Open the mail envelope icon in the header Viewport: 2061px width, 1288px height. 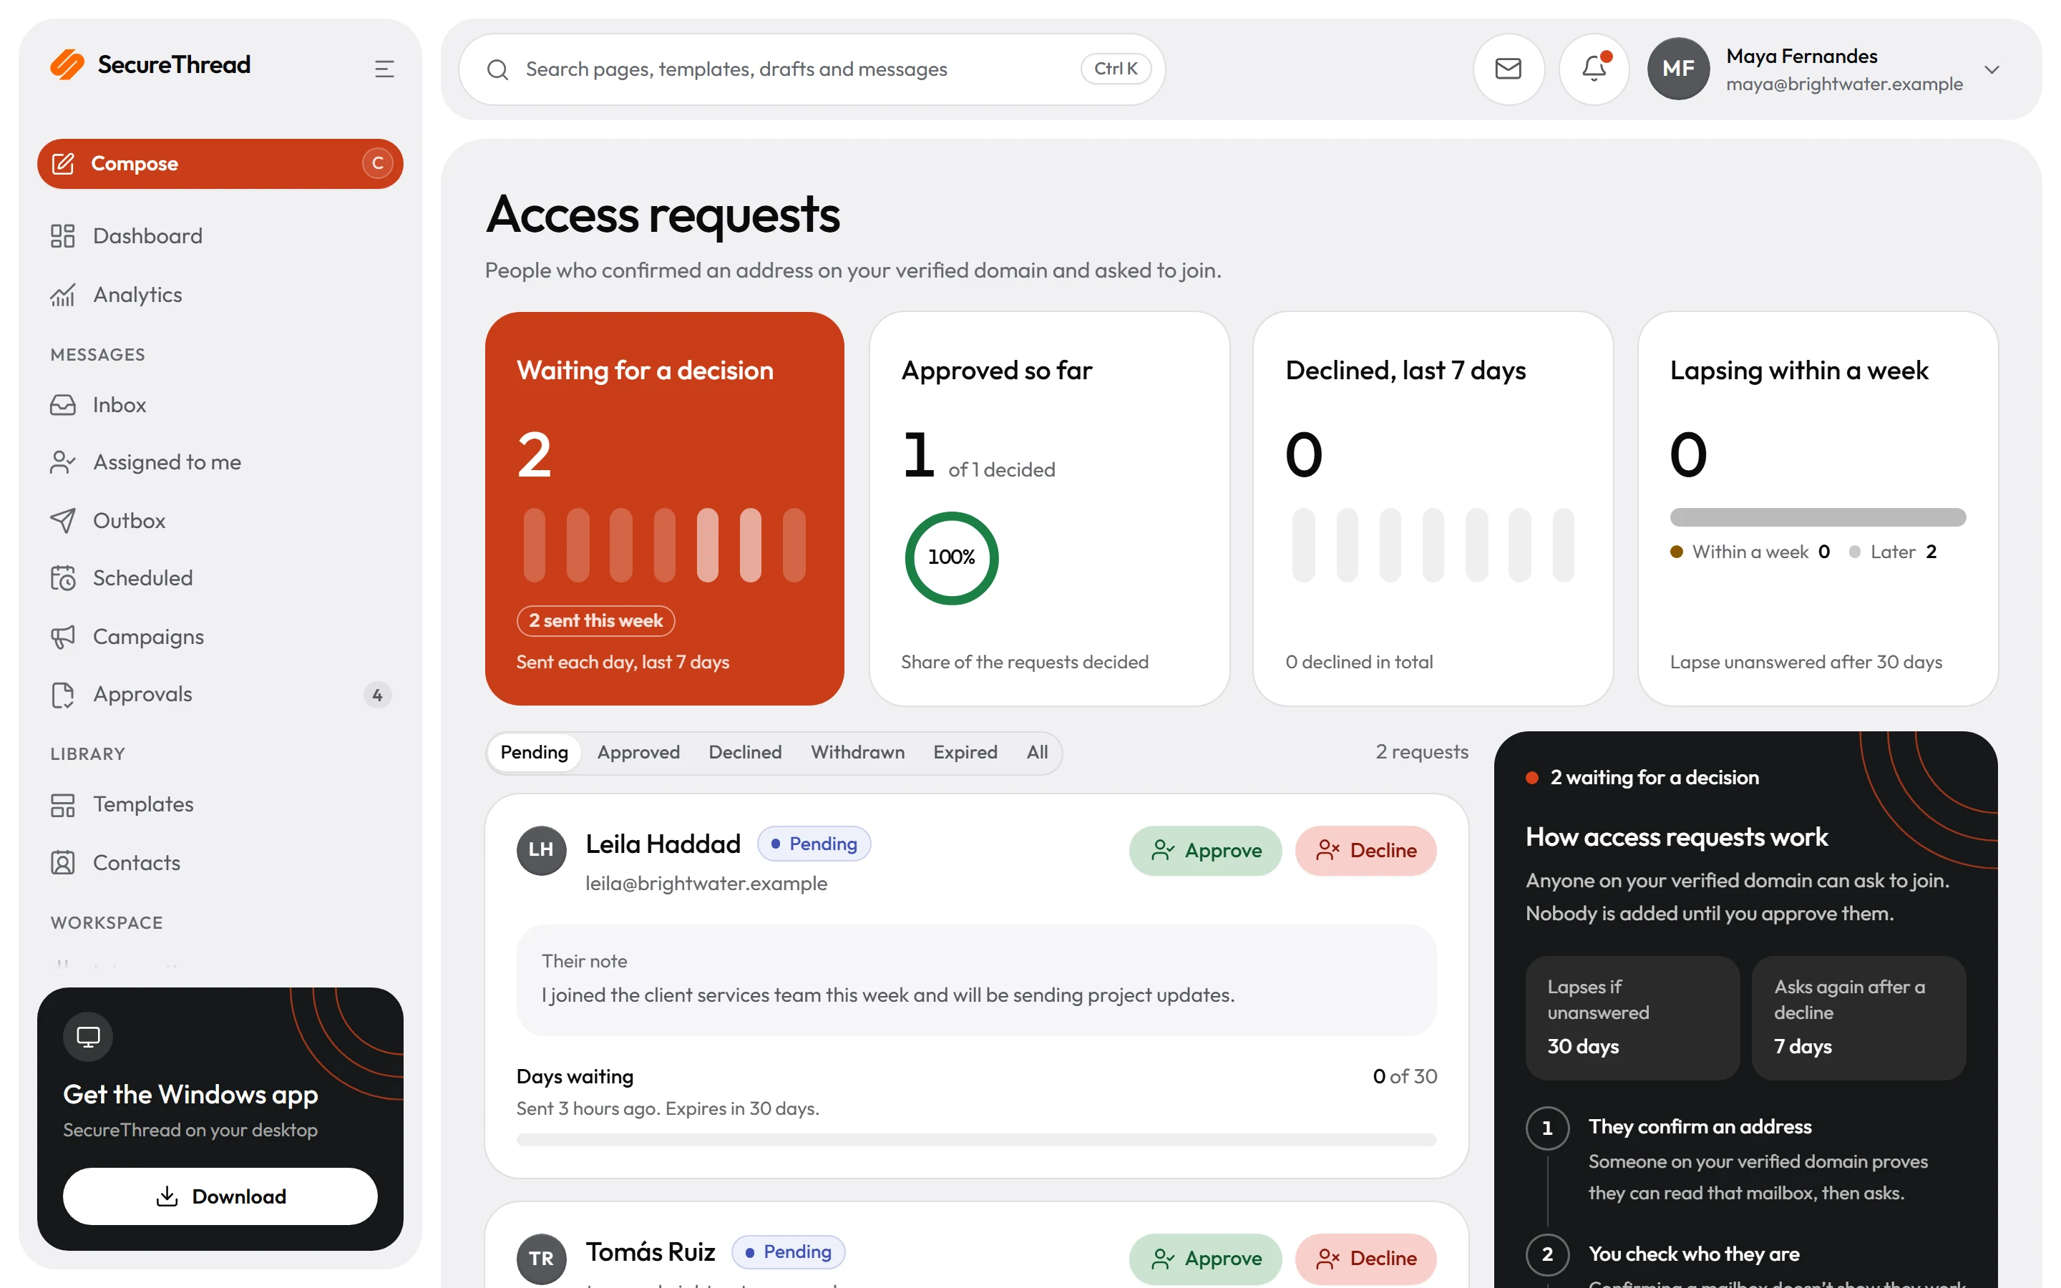[1507, 69]
